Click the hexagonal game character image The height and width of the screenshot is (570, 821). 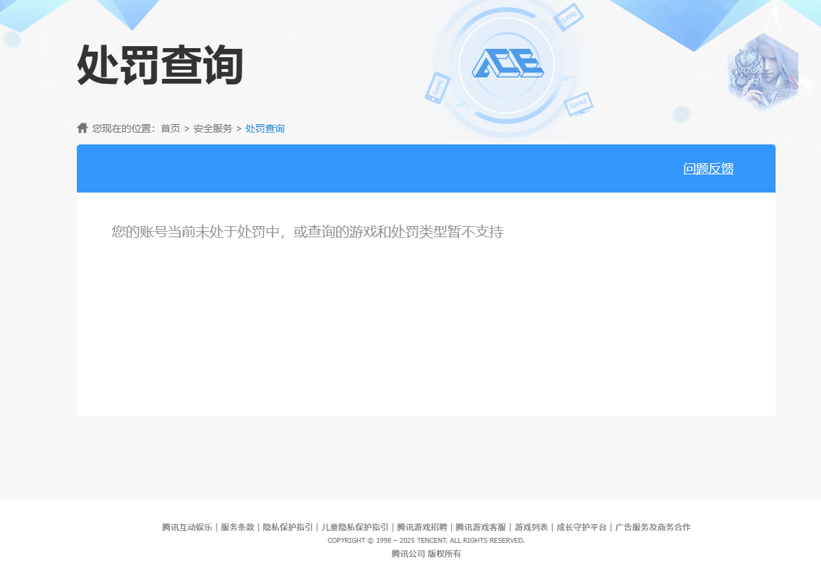762,73
